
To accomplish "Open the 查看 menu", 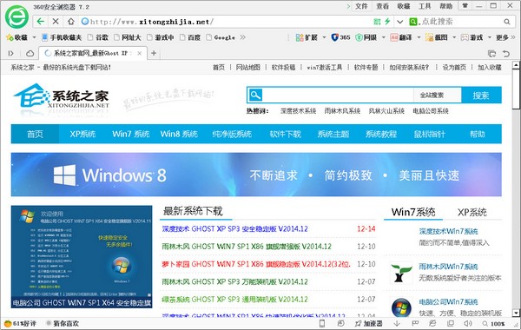I will point(382,6).
